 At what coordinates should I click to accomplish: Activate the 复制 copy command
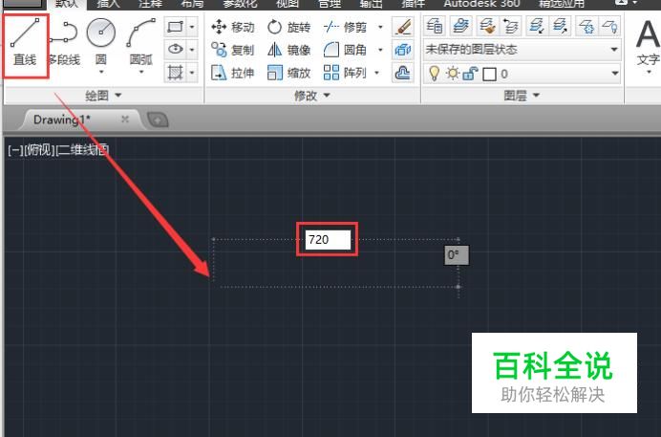[233, 50]
